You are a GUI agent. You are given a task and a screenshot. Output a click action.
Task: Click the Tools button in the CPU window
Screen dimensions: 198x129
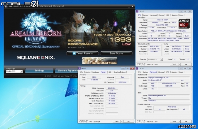[x=174, y=64]
